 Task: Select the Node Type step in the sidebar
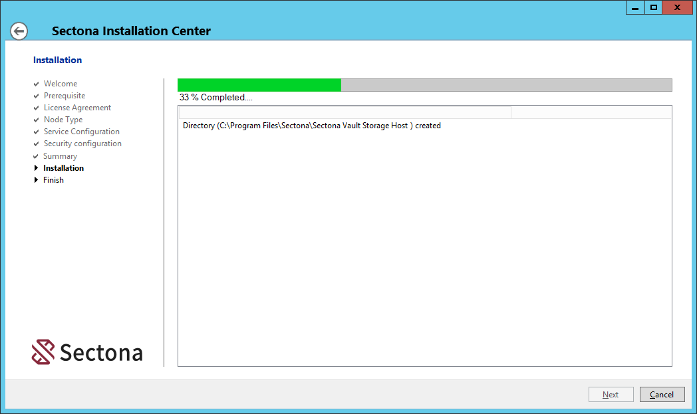63,119
